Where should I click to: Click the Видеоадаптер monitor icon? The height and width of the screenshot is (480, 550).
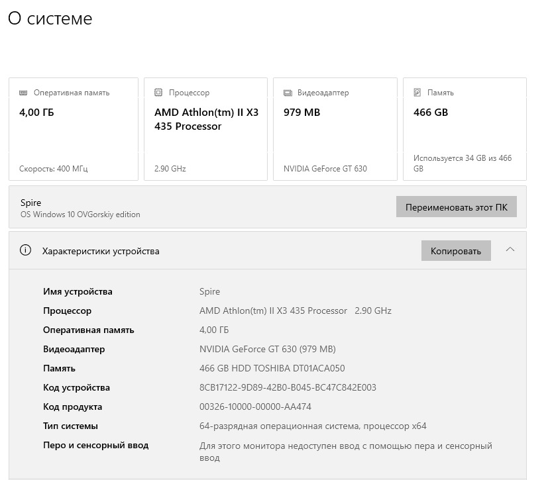[x=288, y=93]
